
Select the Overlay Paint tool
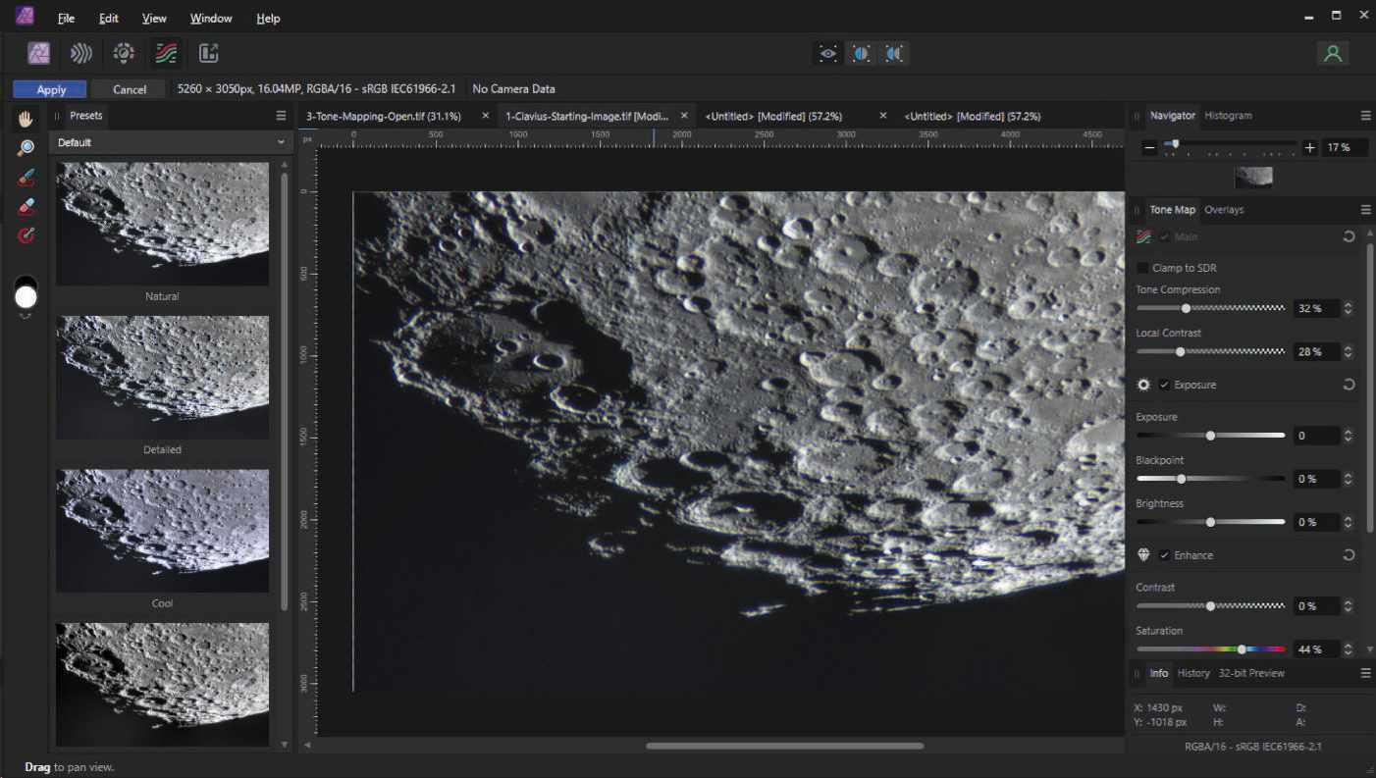click(x=26, y=178)
